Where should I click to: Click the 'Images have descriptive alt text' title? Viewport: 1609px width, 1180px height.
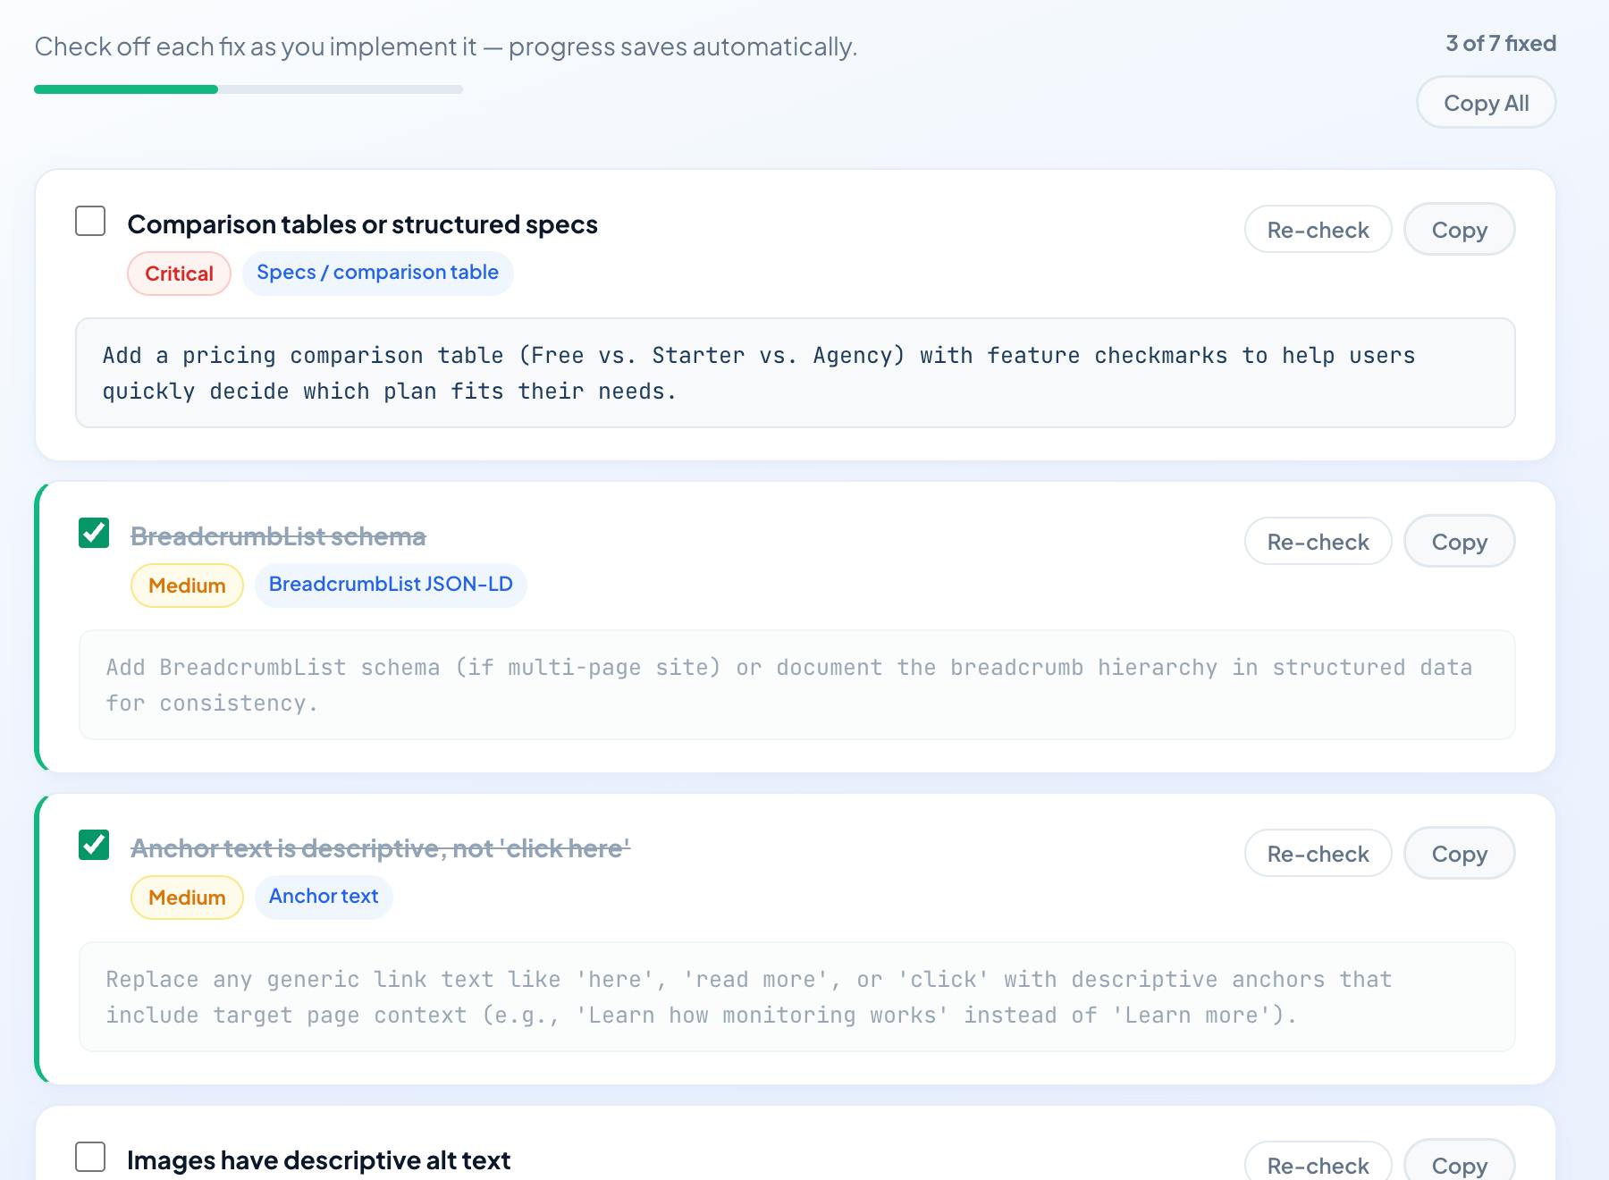(318, 1160)
